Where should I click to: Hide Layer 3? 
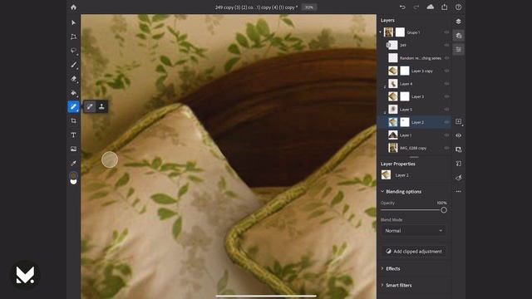446,96
